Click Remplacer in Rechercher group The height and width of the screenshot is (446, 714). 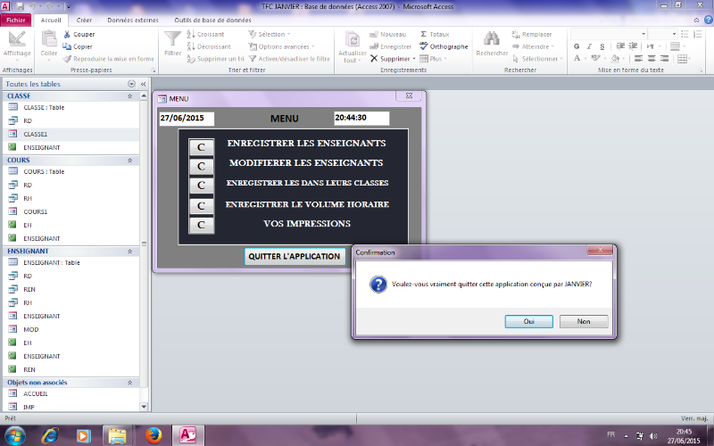click(x=531, y=34)
